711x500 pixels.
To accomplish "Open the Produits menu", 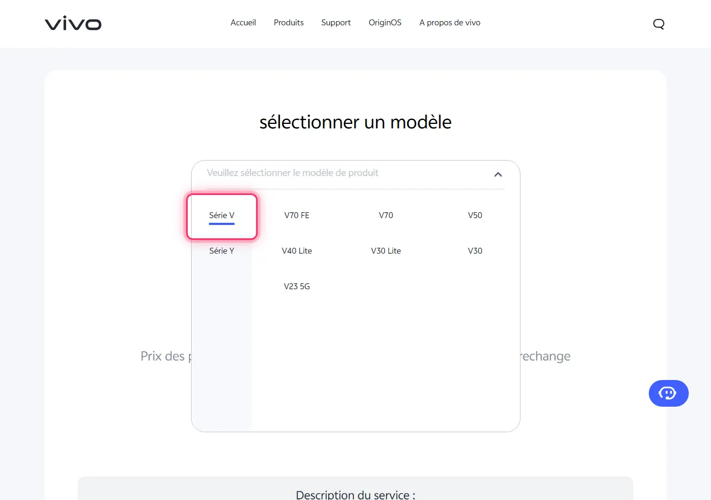I will tap(289, 23).
